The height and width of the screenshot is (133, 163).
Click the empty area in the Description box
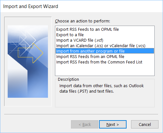tap(105, 100)
